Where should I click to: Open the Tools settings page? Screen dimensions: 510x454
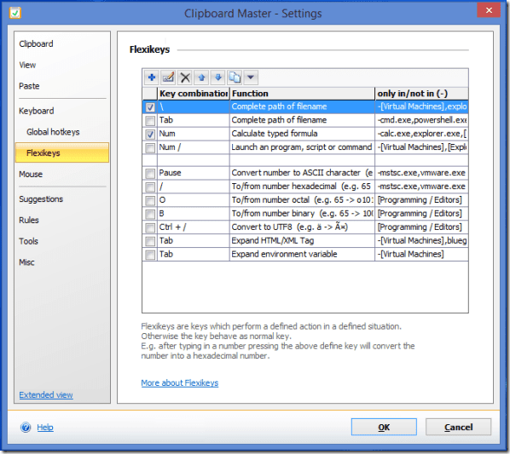29,241
